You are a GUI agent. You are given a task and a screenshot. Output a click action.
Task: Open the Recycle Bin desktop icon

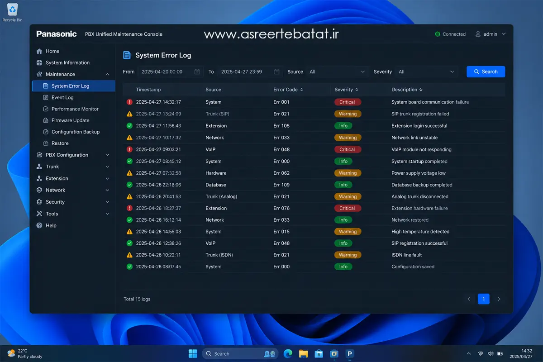pos(12,12)
